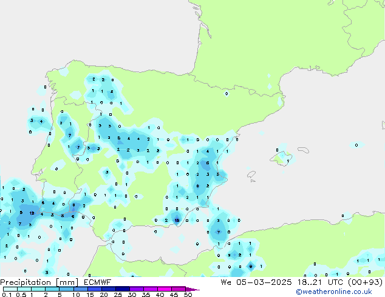Click the legend arrow tip beyond 50
385x297 pixels.
[192, 290]
